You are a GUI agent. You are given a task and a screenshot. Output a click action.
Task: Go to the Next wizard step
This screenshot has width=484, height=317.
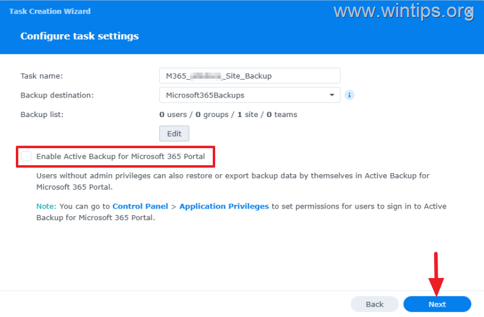click(437, 304)
